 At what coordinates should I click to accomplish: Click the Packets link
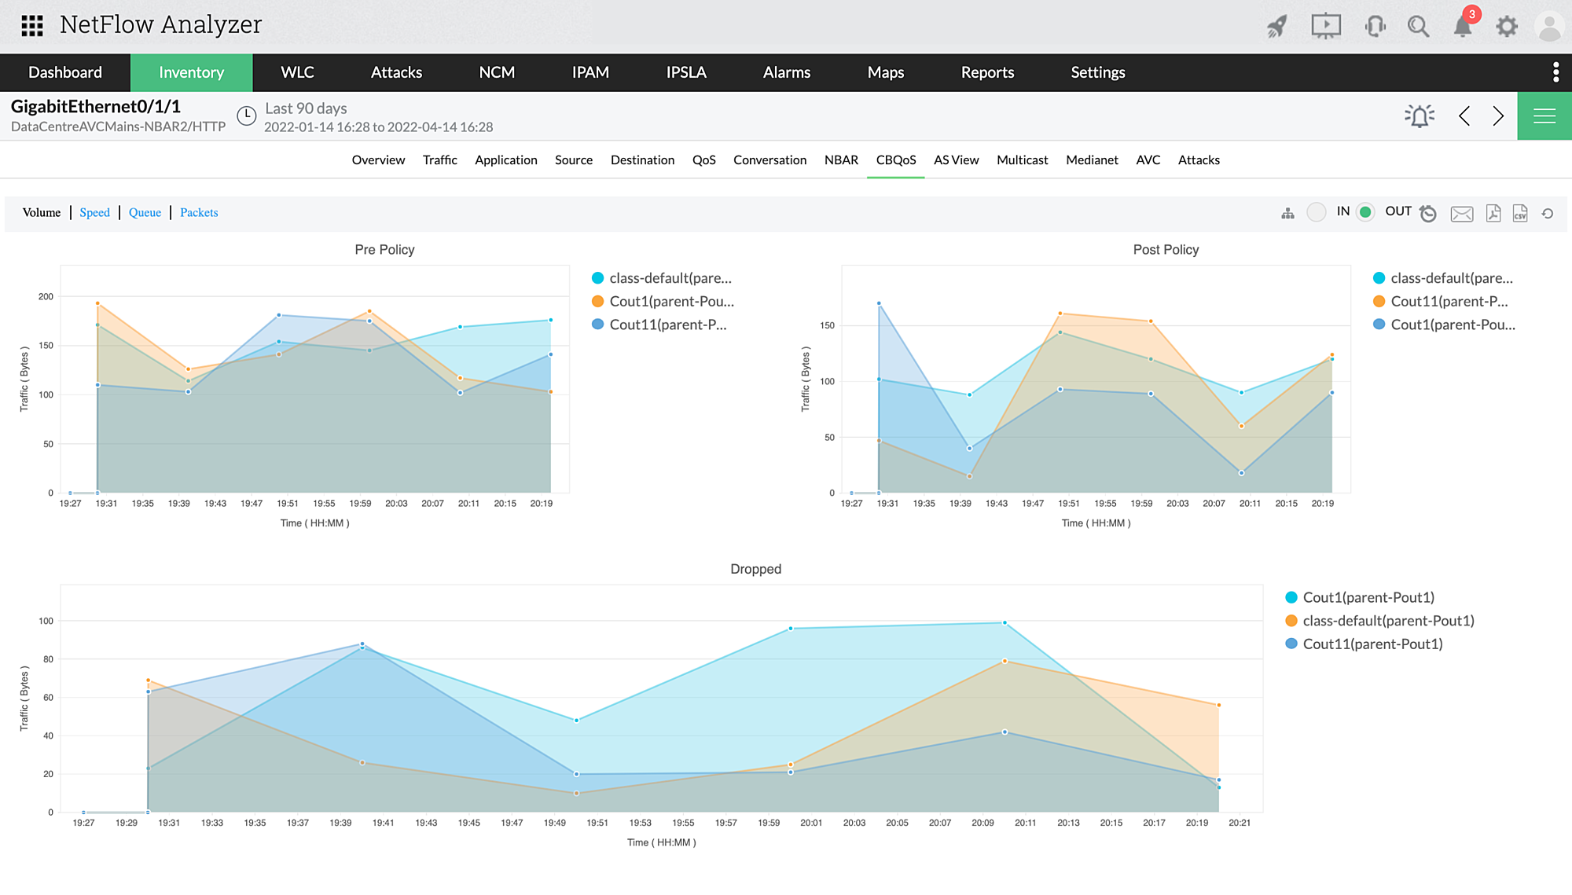click(199, 213)
